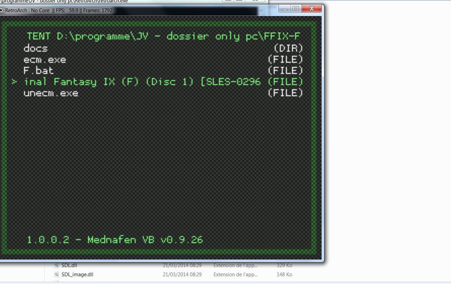
Task: Click the (FILE) label for unecm.exe
Action: click(x=285, y=93)
